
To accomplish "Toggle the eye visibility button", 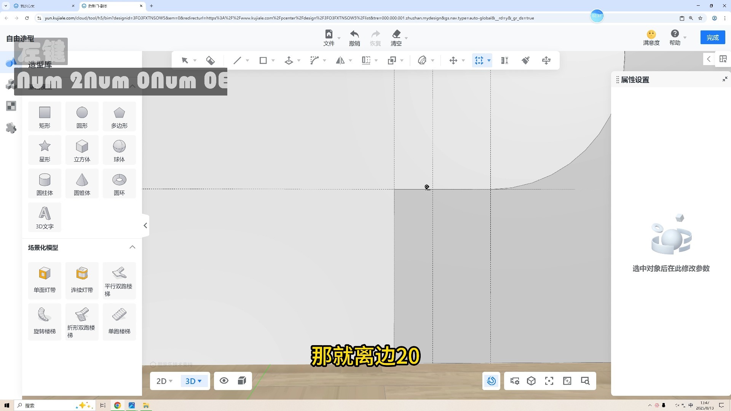I will [x=224, y=381].
